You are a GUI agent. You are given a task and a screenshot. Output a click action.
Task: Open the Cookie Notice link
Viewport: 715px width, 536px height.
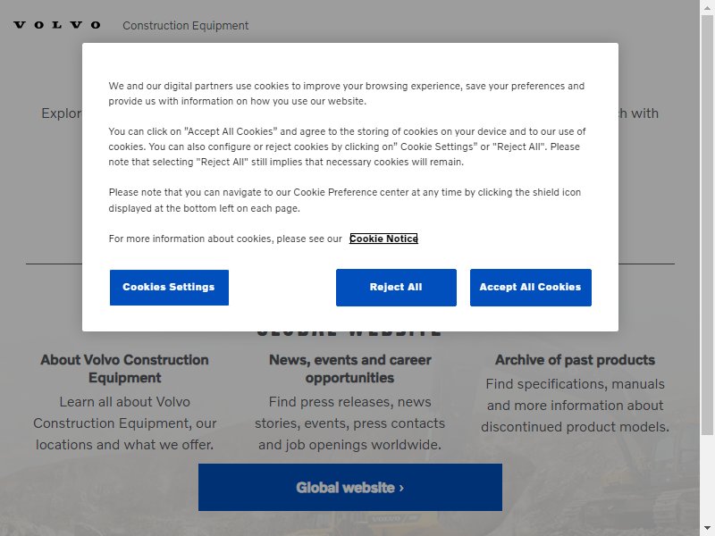point(383,239)
